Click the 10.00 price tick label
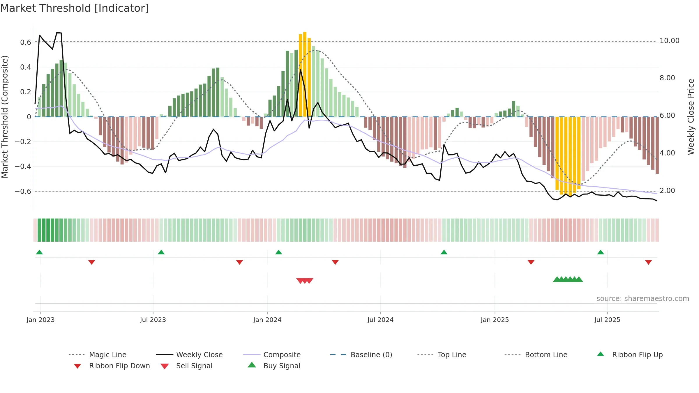The image size is (699, 393). click(670, 41)
